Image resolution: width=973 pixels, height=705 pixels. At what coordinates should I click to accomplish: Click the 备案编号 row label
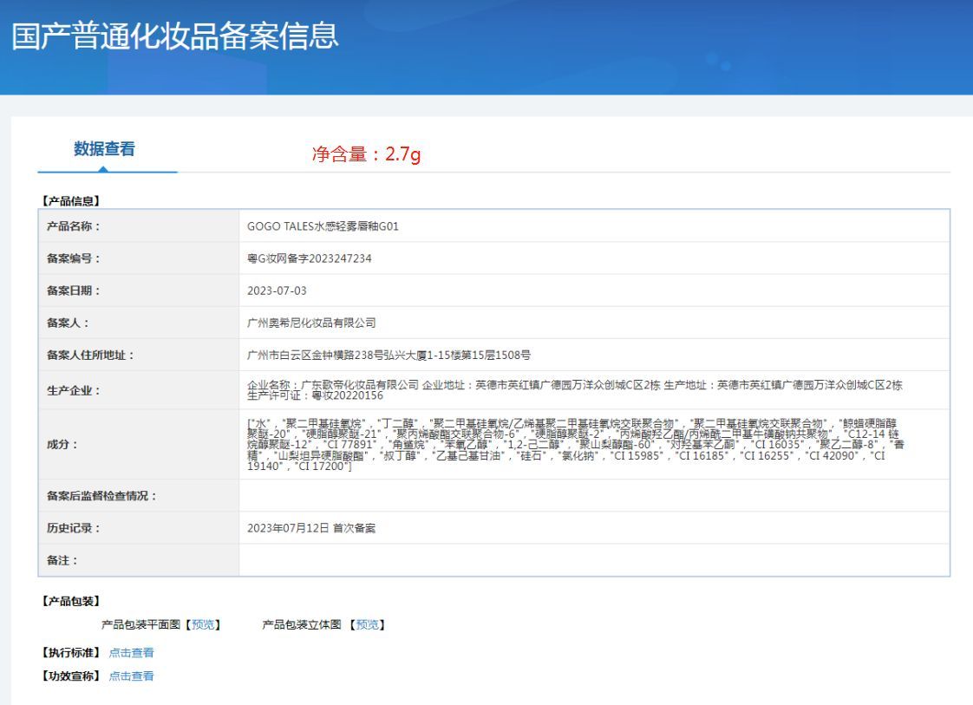[x=73, y=258]
